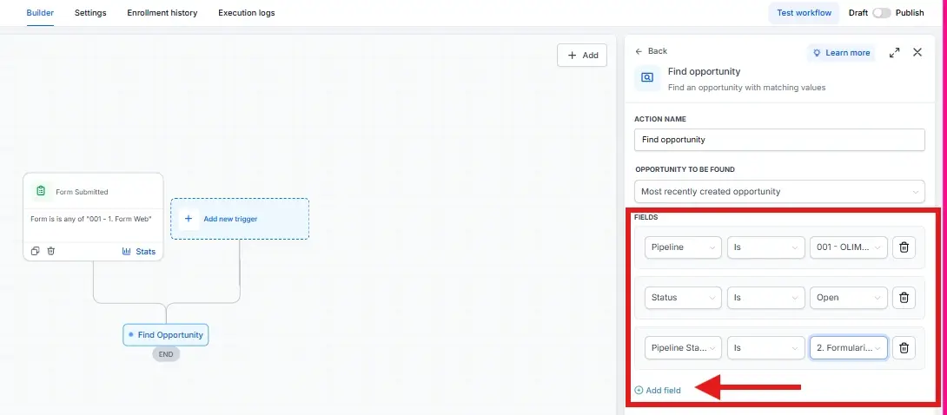Open the Status field dropdown
This screenshot has height=415, width=947.
683,298
